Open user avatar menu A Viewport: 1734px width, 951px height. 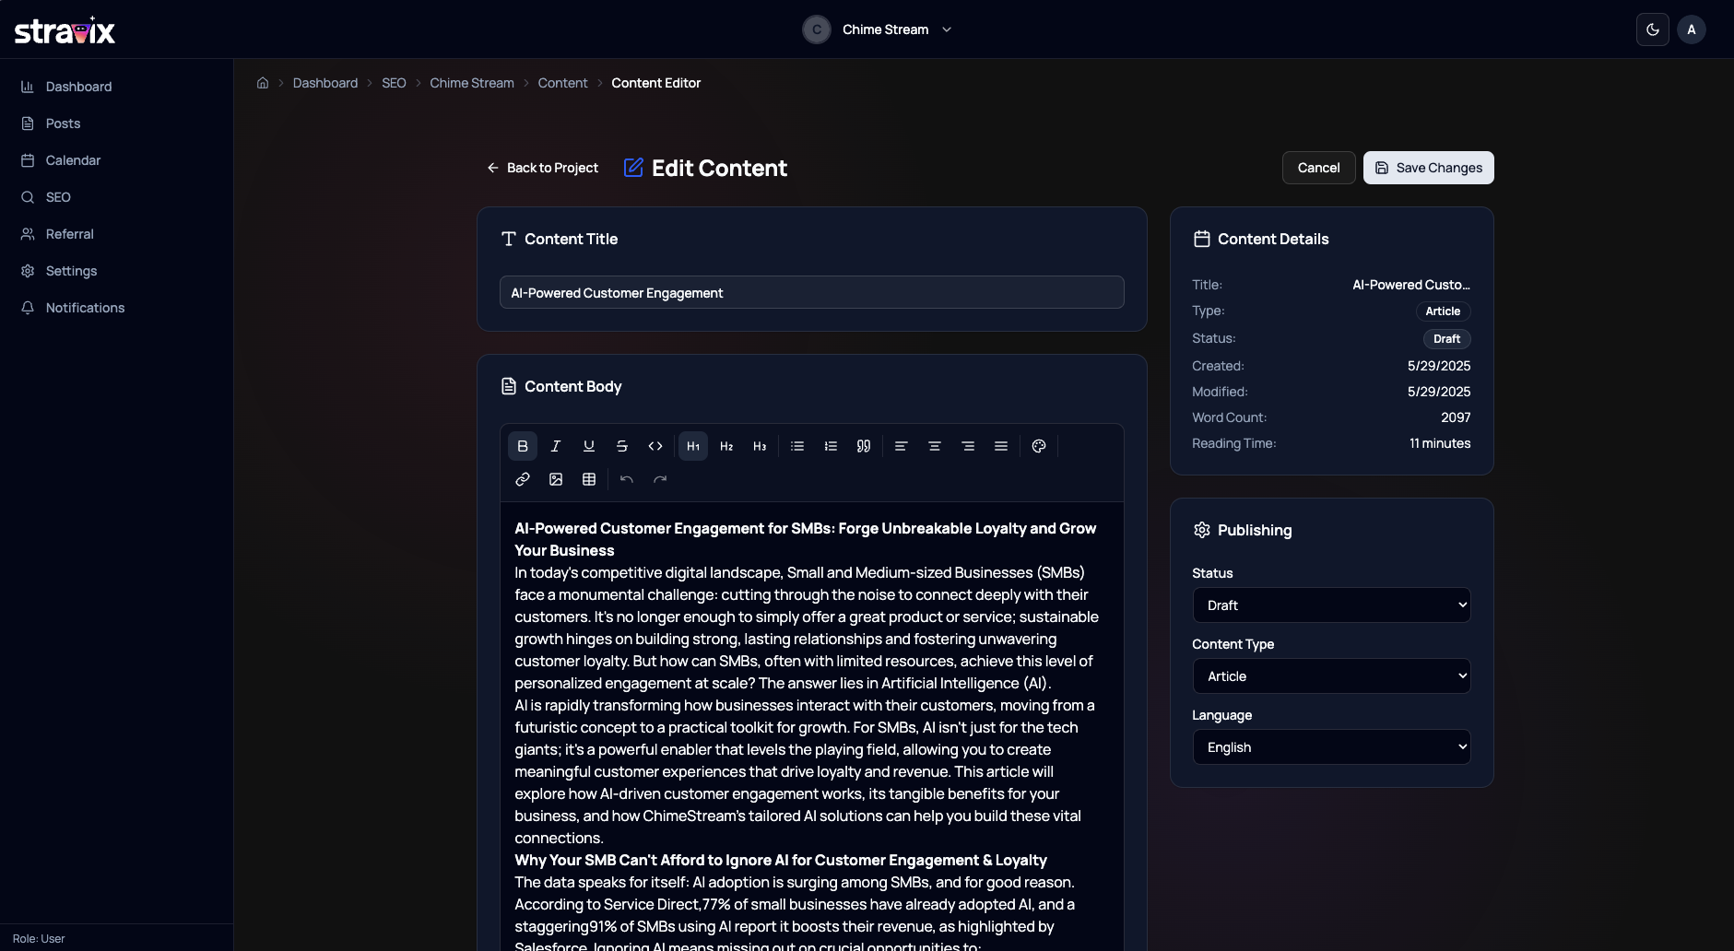pyautogui.click(x=1692, y=29)
